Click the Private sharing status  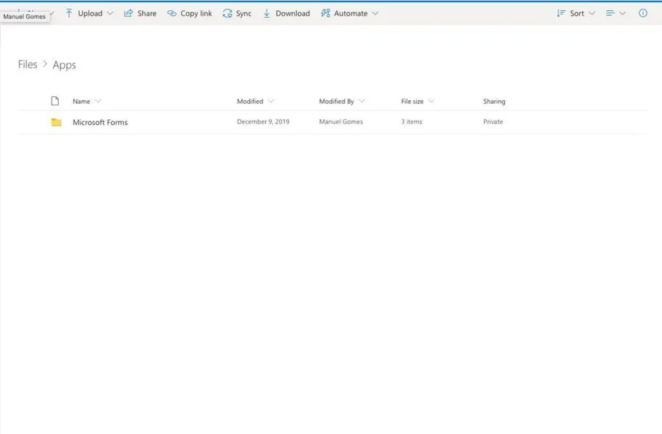[x=493, y=122]
